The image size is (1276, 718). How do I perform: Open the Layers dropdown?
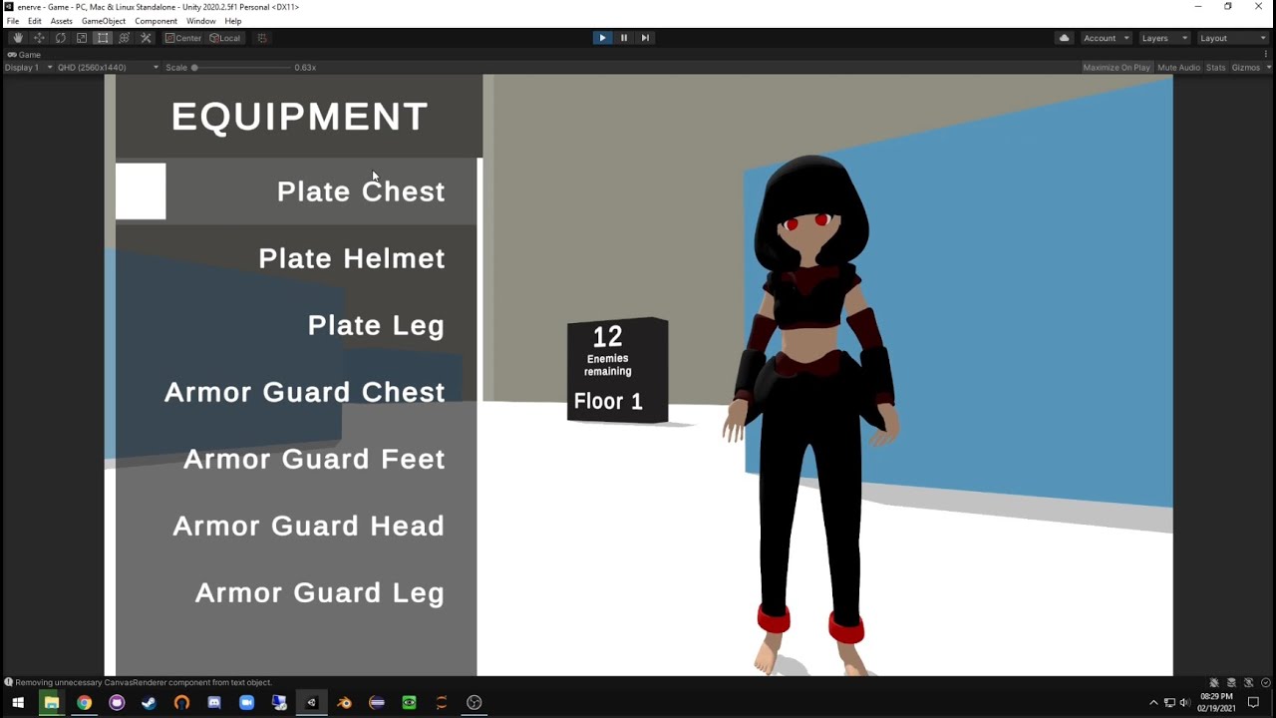pos(1164,38)
